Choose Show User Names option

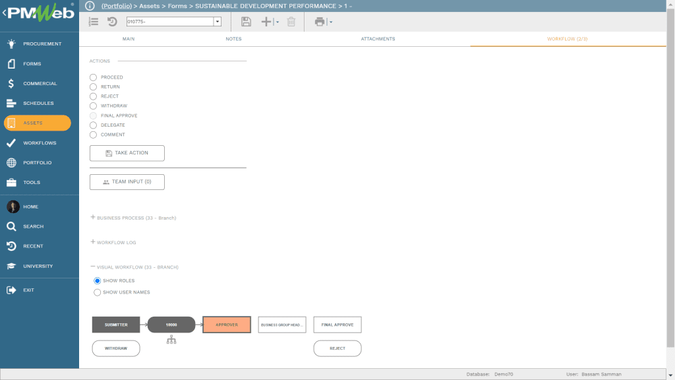(x=98, y=292)
